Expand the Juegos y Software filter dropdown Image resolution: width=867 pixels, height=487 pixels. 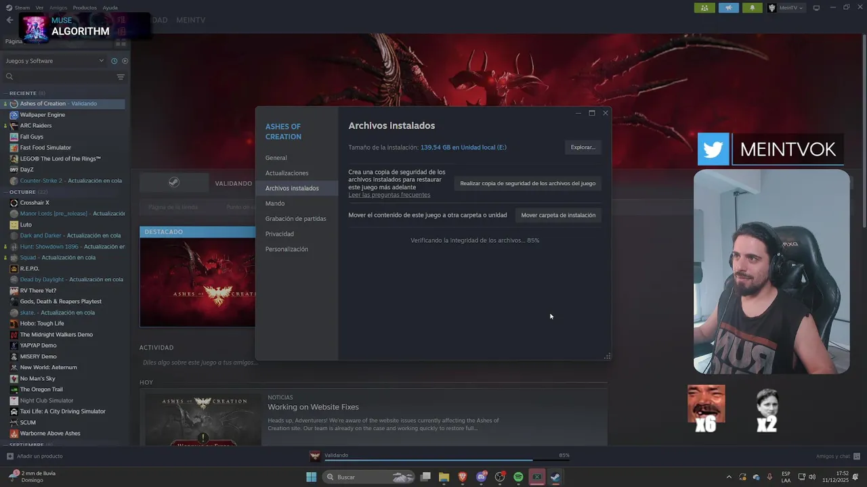tap(54, 61)
